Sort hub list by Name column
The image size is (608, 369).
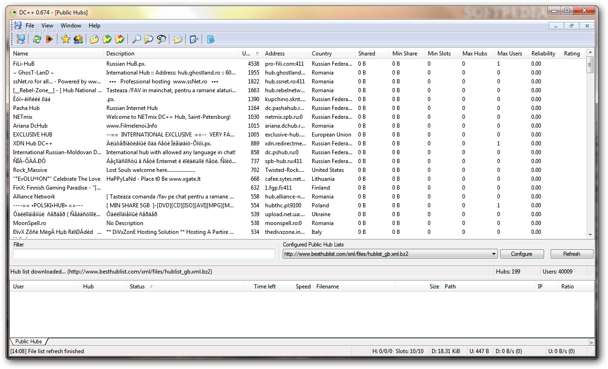point(56,54)
